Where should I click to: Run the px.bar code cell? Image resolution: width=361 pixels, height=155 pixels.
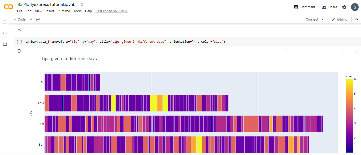19,42
